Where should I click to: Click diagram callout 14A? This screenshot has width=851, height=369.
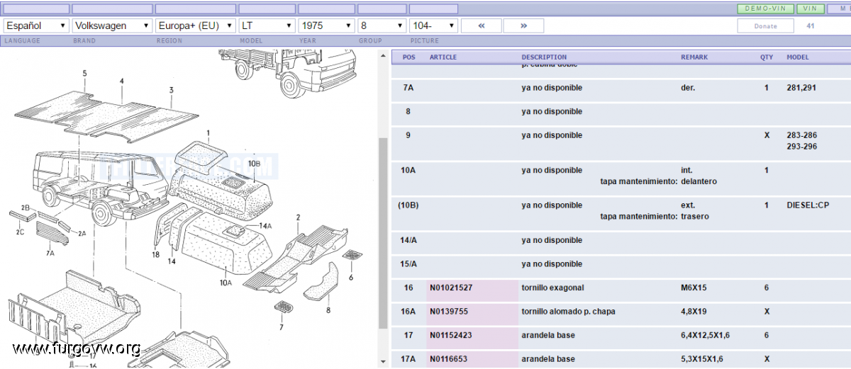[x=265, y=226]
